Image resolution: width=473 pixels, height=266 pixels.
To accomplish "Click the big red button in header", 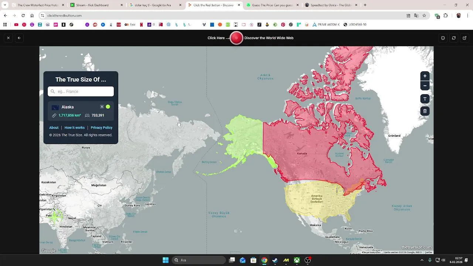I will pos(236,38).
